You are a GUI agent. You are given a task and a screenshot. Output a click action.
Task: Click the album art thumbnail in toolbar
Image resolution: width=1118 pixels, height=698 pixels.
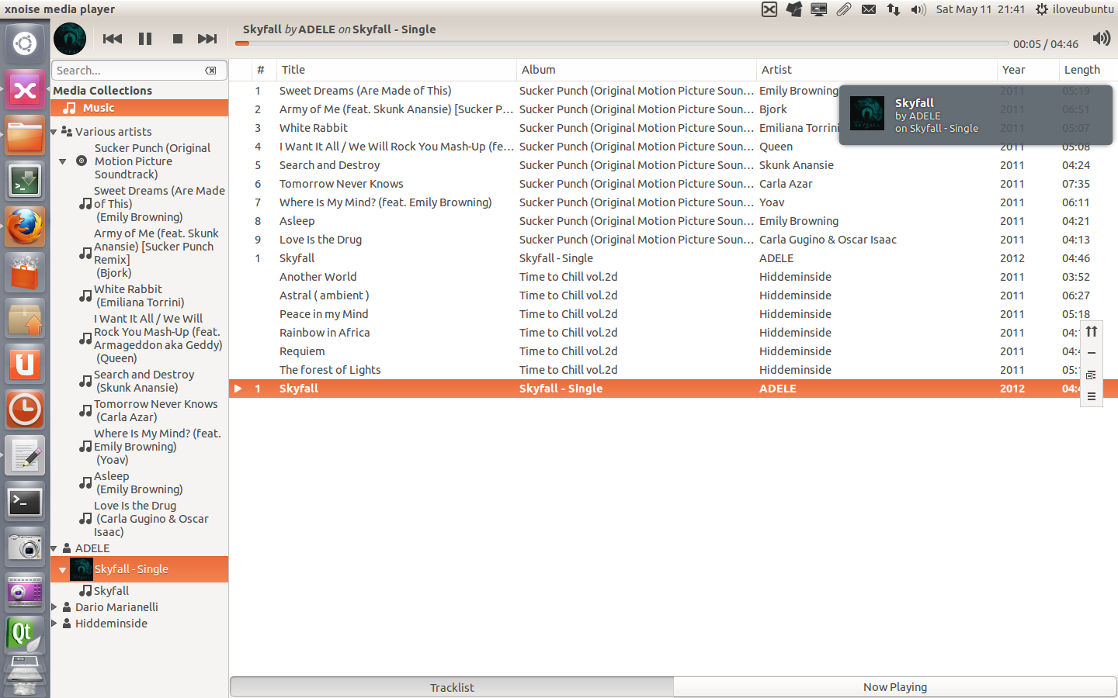pos(70,39)
